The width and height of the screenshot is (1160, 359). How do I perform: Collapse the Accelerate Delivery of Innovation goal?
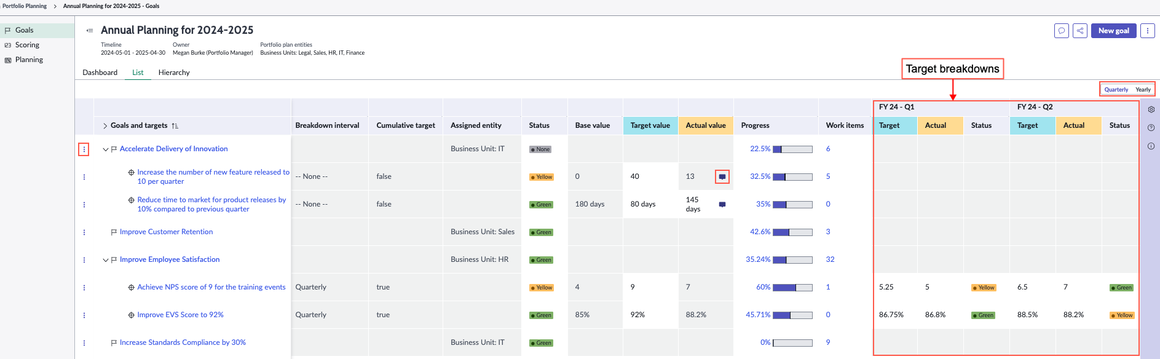(106, 149)
